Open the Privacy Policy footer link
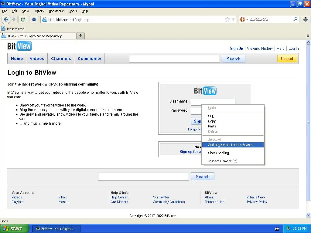Viewport: 311px width, 233px height. (x=257, y=202)
